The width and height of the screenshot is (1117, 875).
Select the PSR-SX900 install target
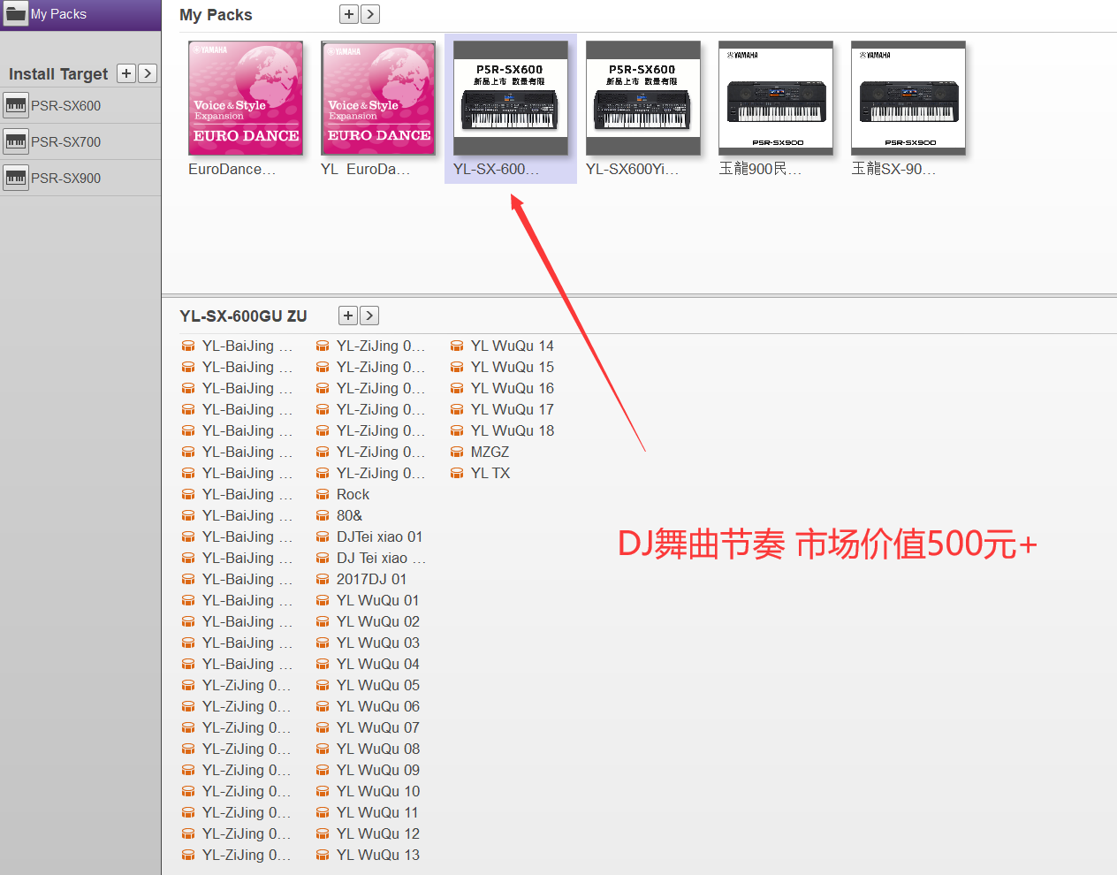coord(80,178)
